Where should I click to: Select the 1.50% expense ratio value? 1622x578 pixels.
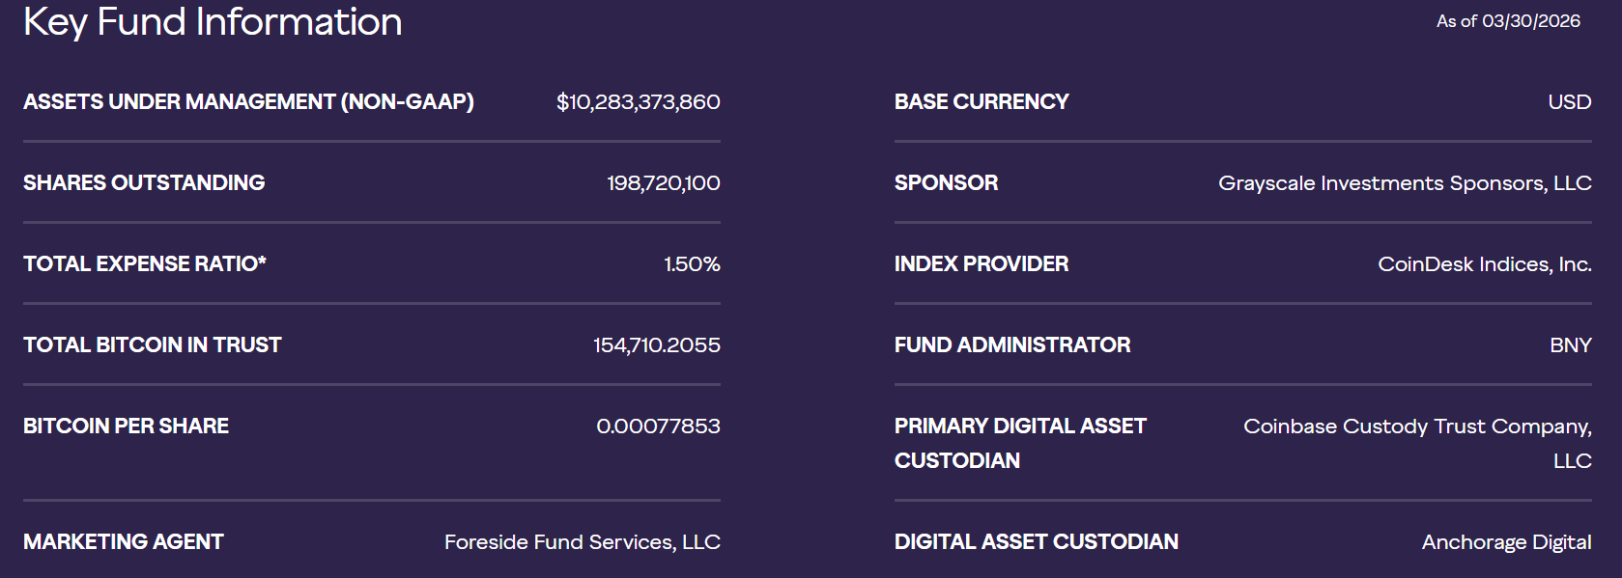(692, 264)
